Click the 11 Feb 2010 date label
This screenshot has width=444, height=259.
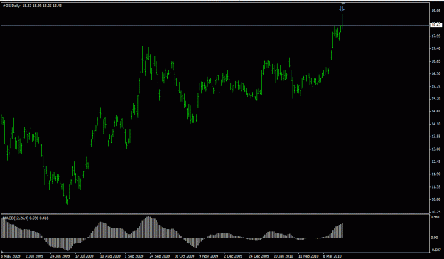point(309,256)
